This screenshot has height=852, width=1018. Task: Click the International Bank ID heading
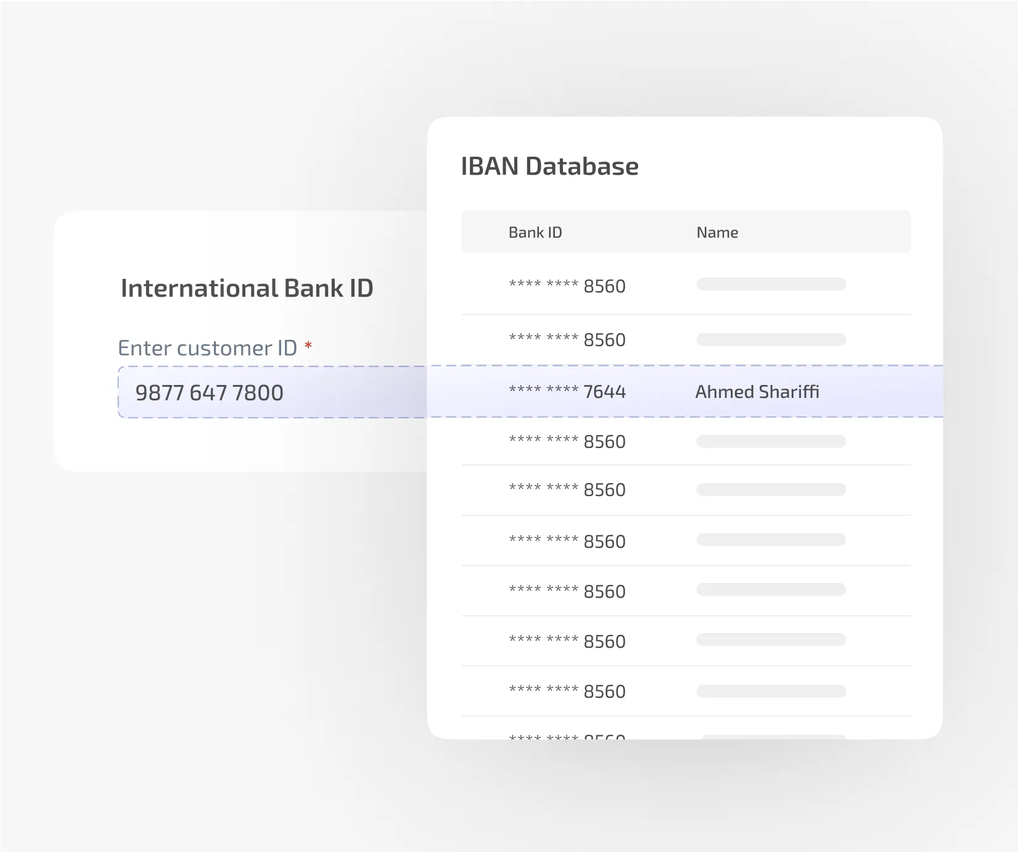(x=247, y=287)
